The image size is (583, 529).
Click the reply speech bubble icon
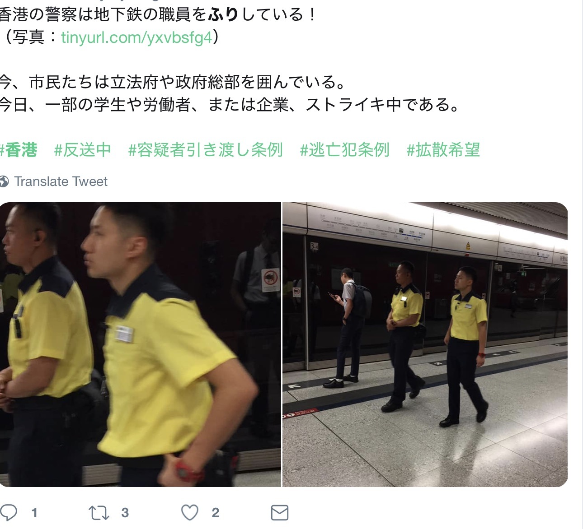pos(9,513)
